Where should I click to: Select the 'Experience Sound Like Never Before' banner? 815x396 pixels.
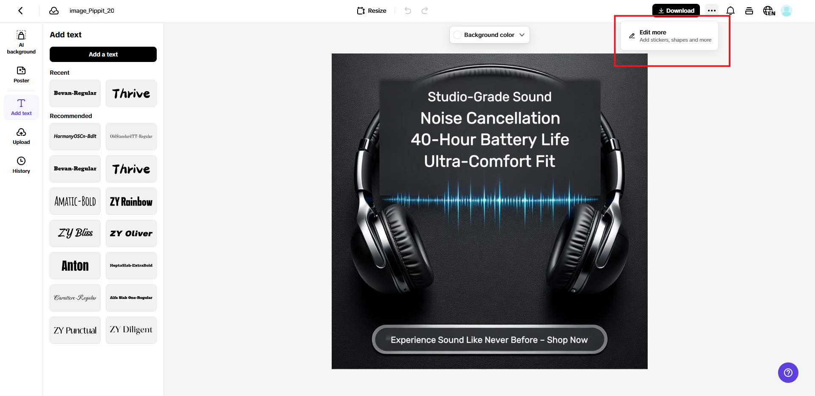pos(489,340)
